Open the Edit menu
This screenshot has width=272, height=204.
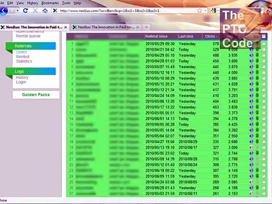[x=10, y=3]
